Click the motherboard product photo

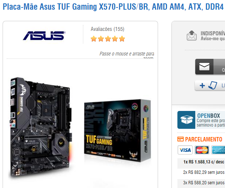pyautogui.click(x=41, y=127)
